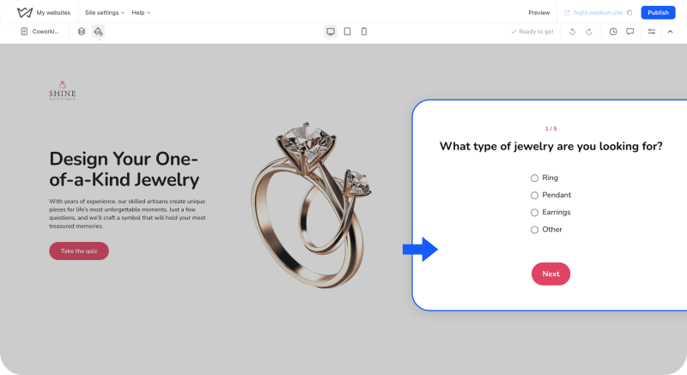Open the Coworki... page selector
Viewport: 687px width, 375px height.
coord(40,32)
